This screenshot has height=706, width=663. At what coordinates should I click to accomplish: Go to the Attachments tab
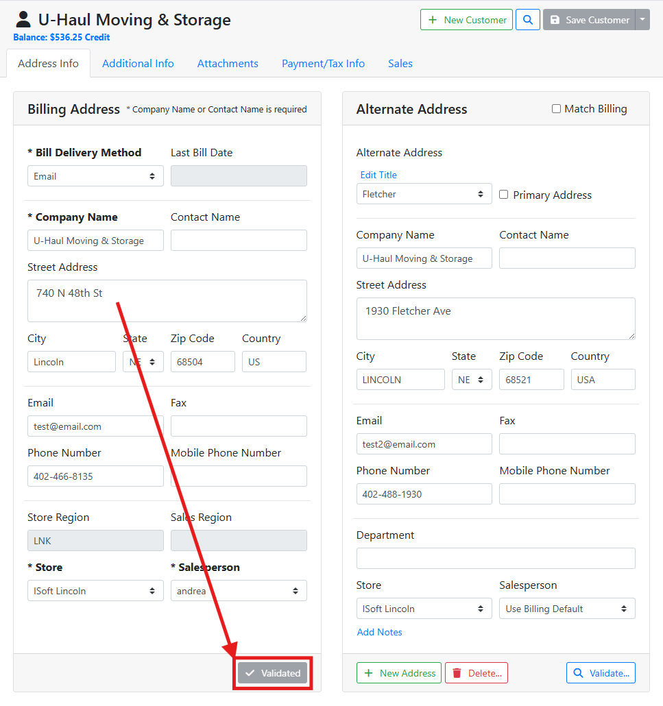point(228,64)
